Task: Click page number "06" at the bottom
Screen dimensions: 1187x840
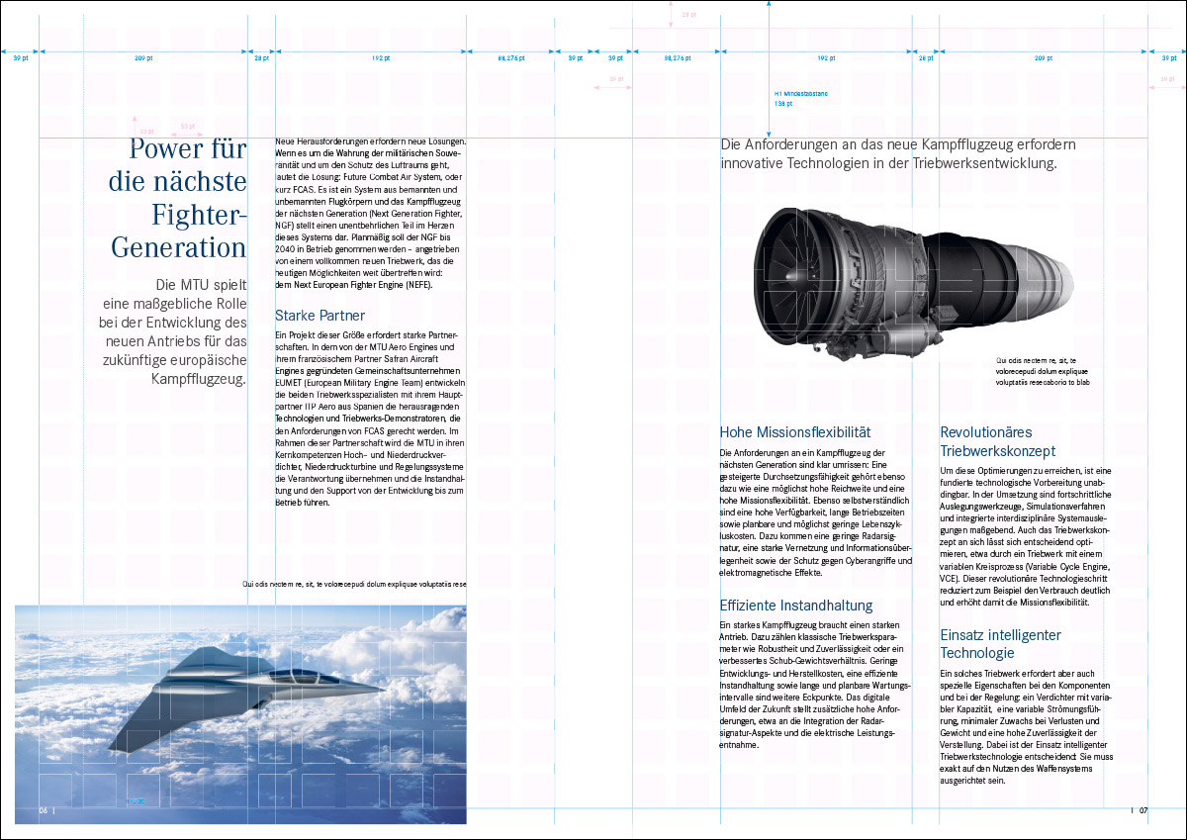Action: point(45,811)
